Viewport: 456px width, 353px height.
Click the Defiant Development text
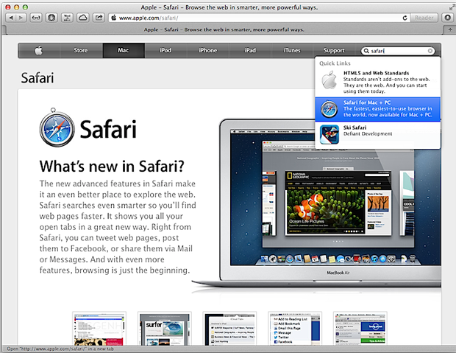tap(368, 134)
